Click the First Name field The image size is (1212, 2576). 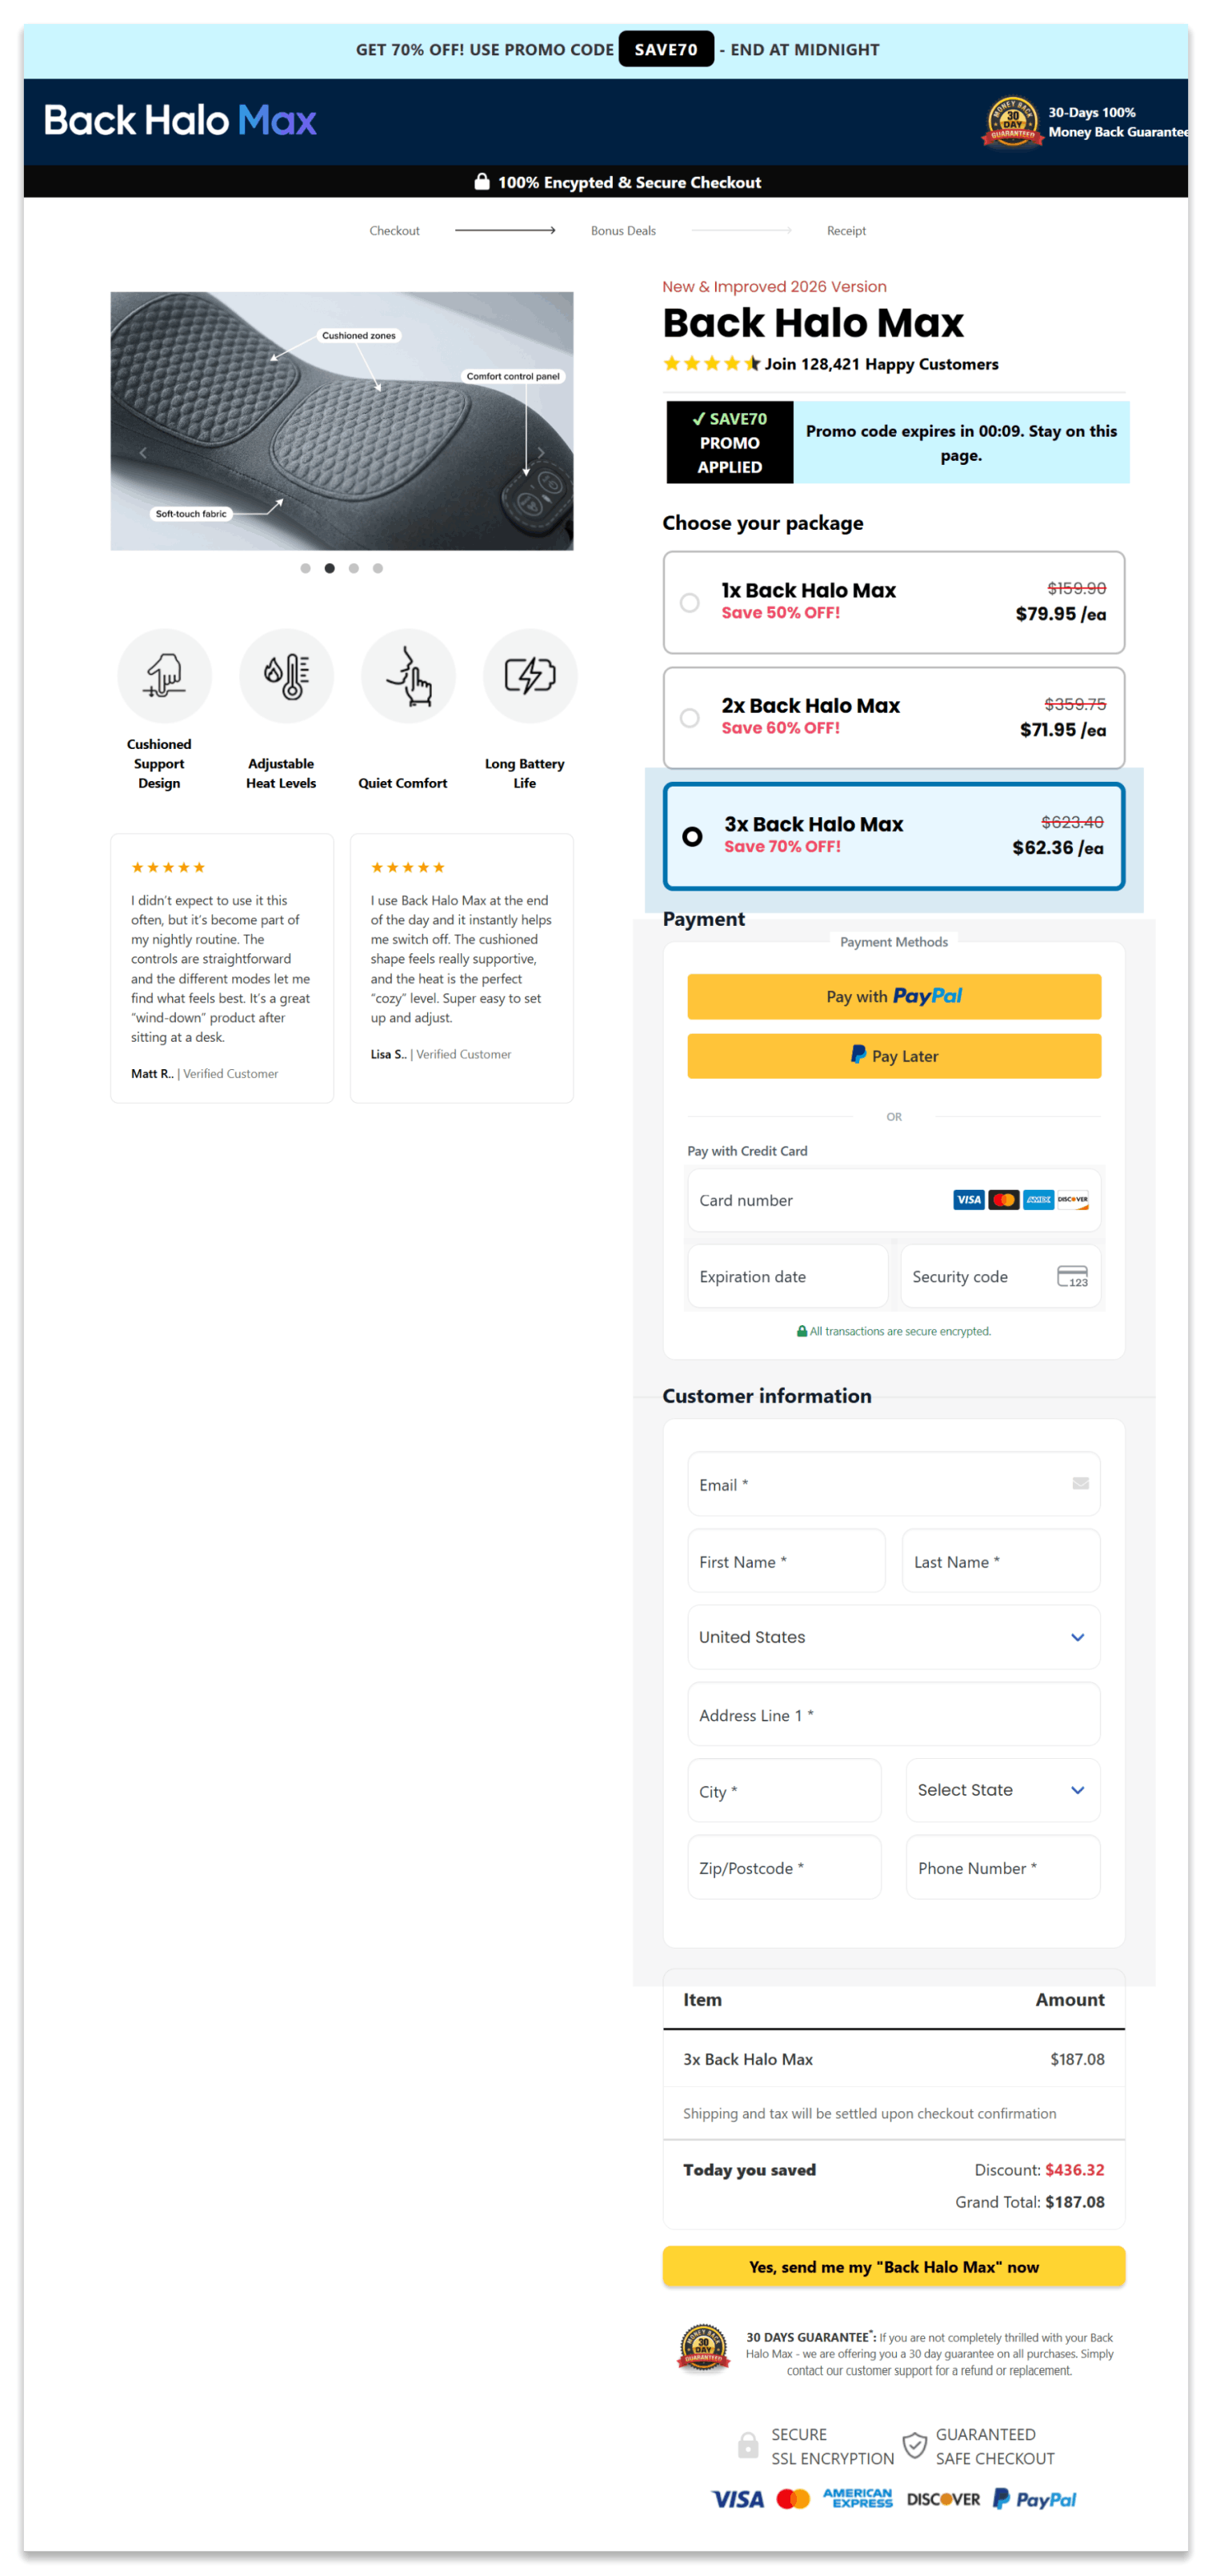[786, 1562]
